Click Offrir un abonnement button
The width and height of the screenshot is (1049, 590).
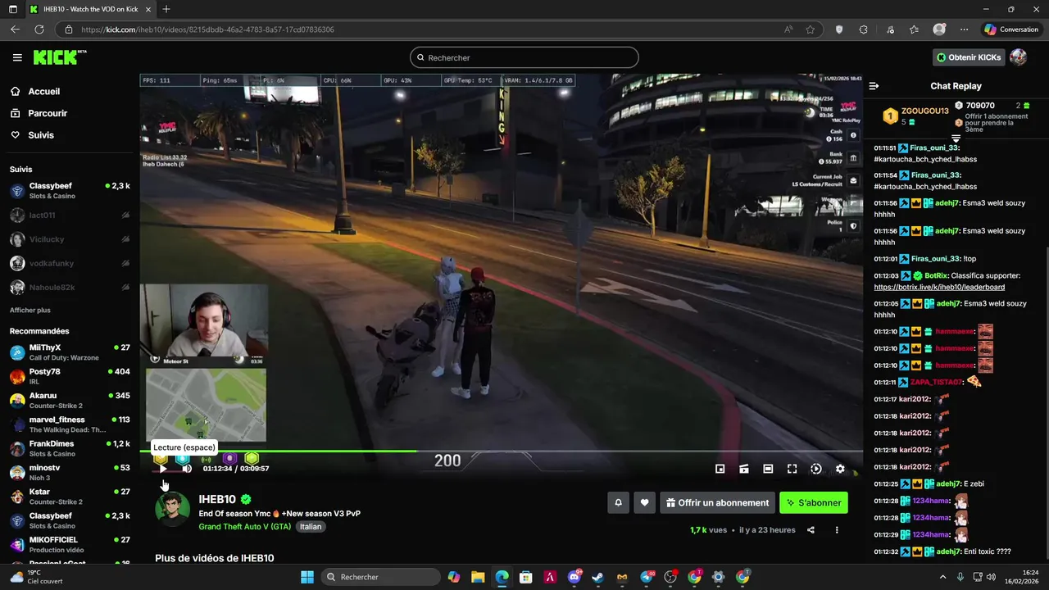tap(717, 503)
